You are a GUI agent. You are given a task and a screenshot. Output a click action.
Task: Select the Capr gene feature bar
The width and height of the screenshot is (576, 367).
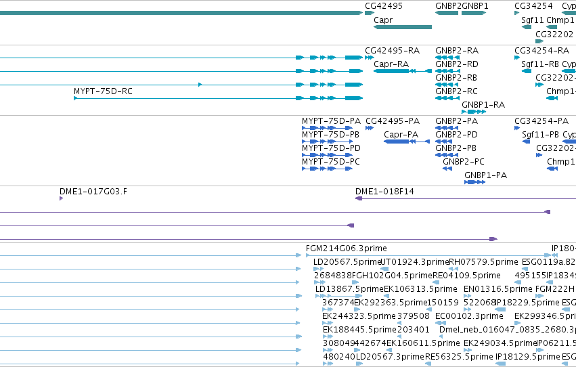(x=403, y=27)
